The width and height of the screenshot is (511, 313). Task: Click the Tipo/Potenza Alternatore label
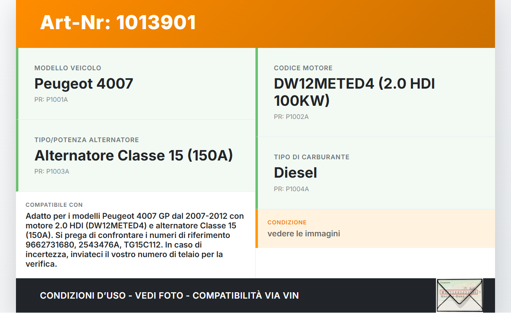point(87,140)
